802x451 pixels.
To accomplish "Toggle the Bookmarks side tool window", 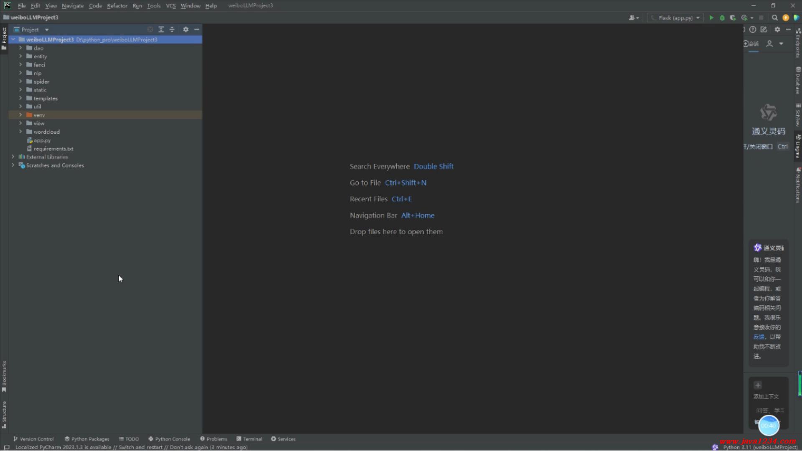I will (4, 376).
